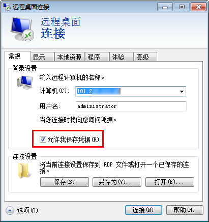The width and height of the screenshot is (209, 222).
Task: Click the 打开(E)... button
Action: click(170, 182)
